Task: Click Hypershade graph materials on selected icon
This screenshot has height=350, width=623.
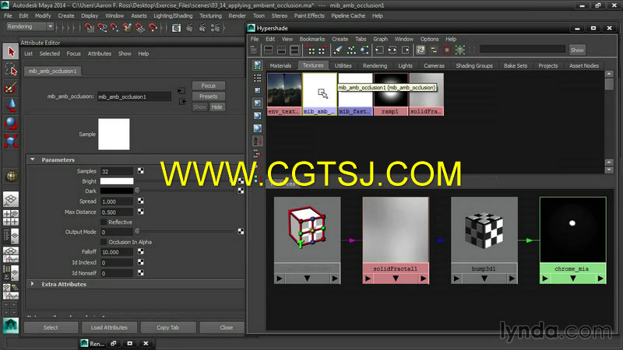Action: coord(364,50)
